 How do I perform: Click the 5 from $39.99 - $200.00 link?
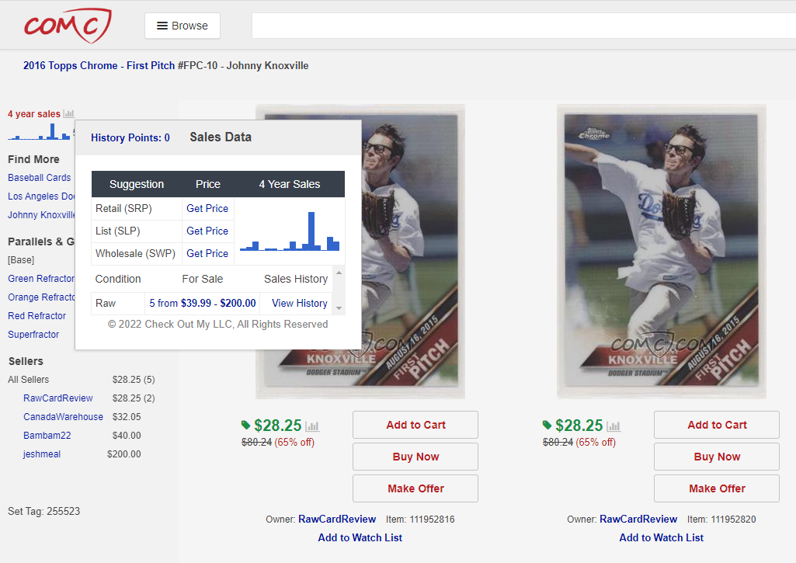click(x=203, y=303)
